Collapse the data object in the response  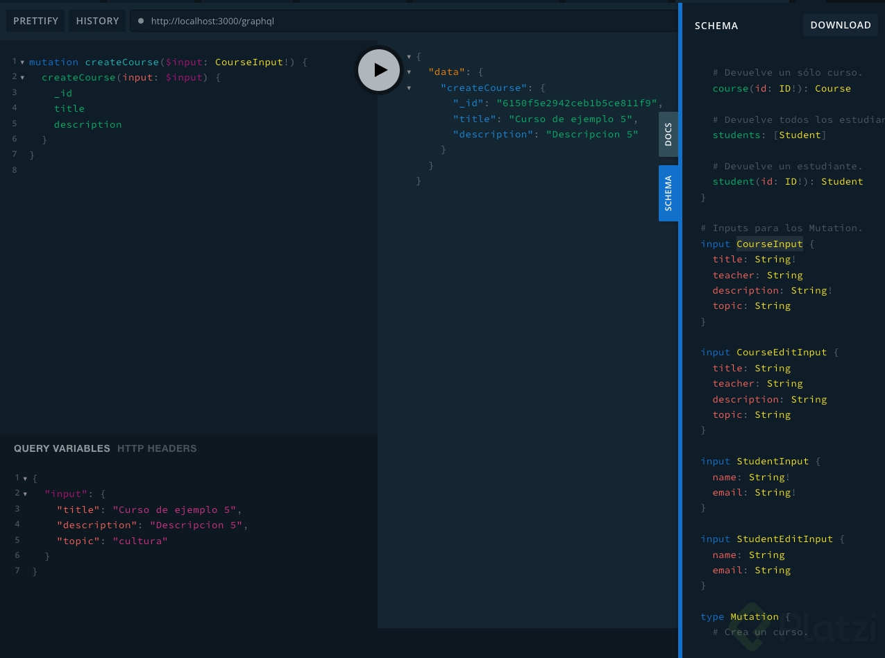pos(409,72)
